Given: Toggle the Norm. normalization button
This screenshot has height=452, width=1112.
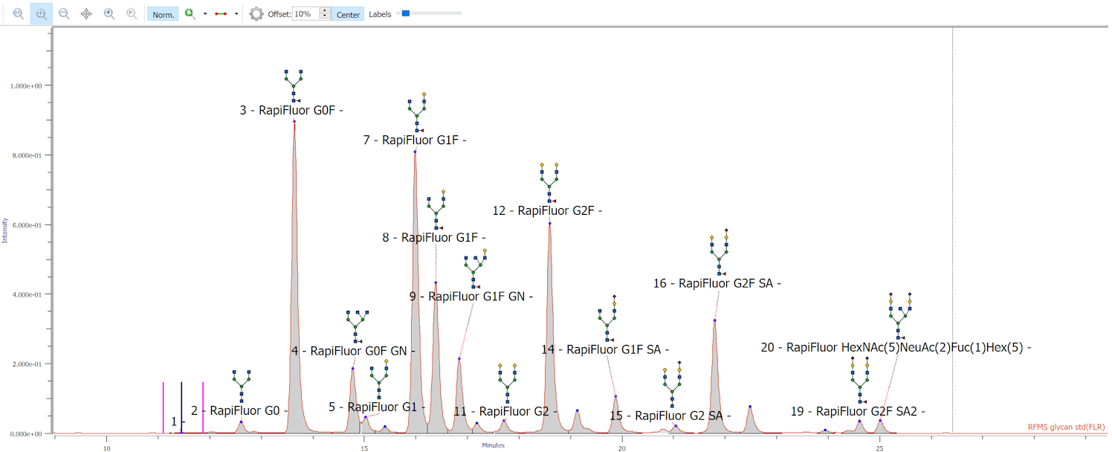Looking at the screenshot, I should coord(163,14).
